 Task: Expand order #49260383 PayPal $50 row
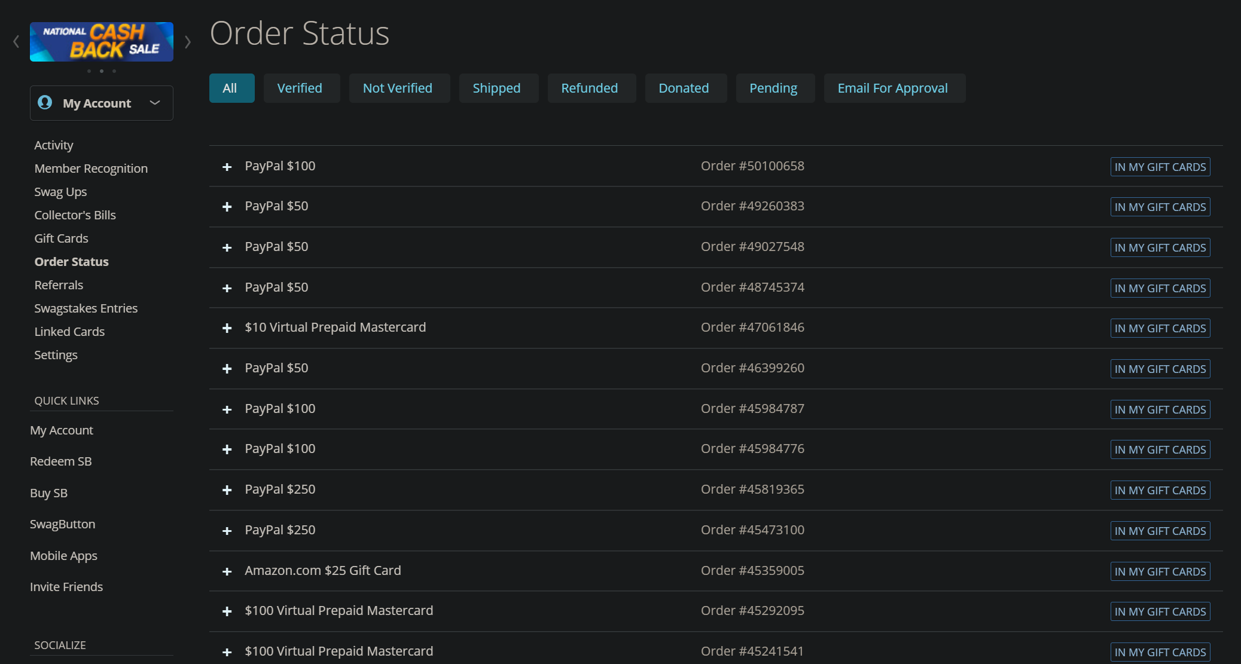[x=227, y=207]
